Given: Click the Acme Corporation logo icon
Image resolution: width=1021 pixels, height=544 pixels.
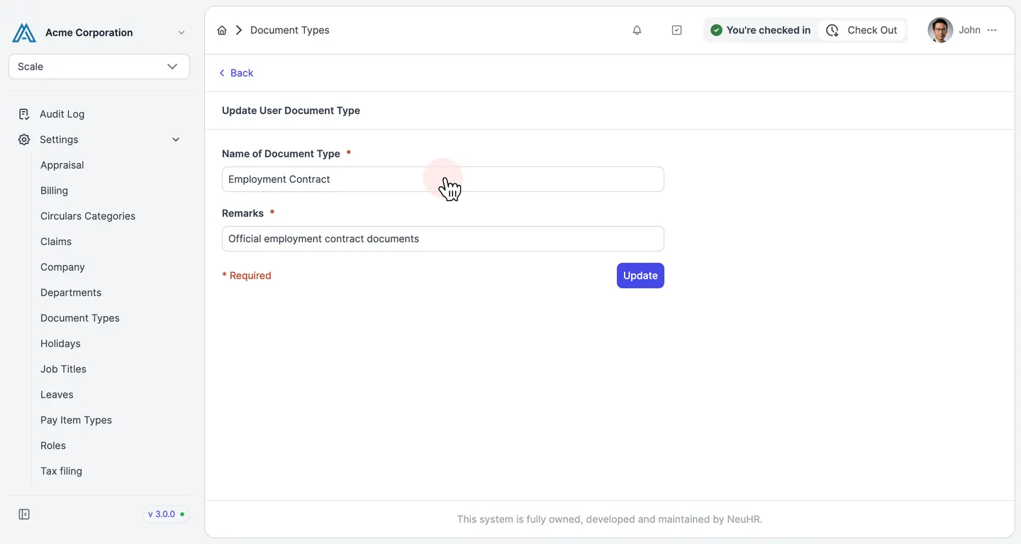Looking at the screenshot, I should [x=24, y=33].
